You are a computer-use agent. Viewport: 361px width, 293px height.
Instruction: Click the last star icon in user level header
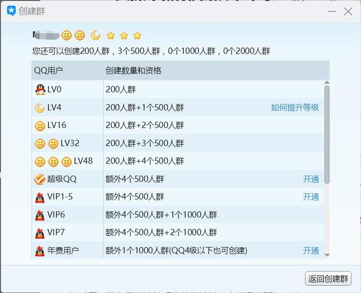(138, 35)
